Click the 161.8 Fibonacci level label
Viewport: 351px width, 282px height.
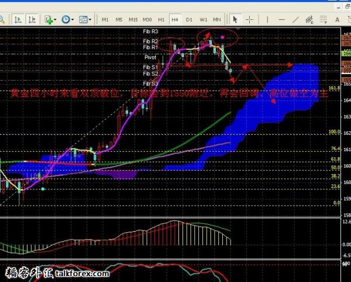334,88
